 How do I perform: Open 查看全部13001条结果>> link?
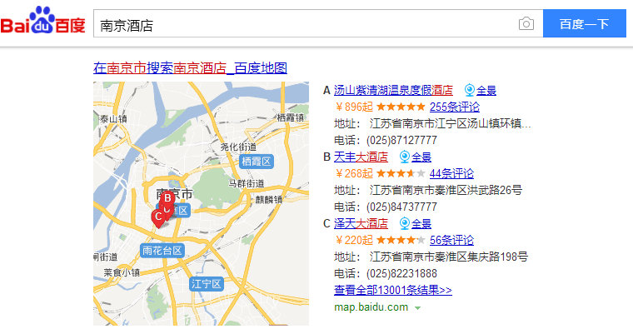[393, 290]
